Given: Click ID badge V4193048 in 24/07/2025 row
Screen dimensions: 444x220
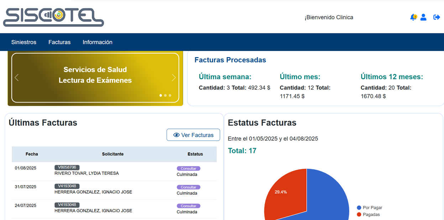Looking at the screenshot, I should point(67,205).
